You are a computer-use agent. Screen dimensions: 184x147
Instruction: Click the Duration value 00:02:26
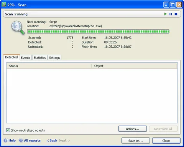[110, 42]
